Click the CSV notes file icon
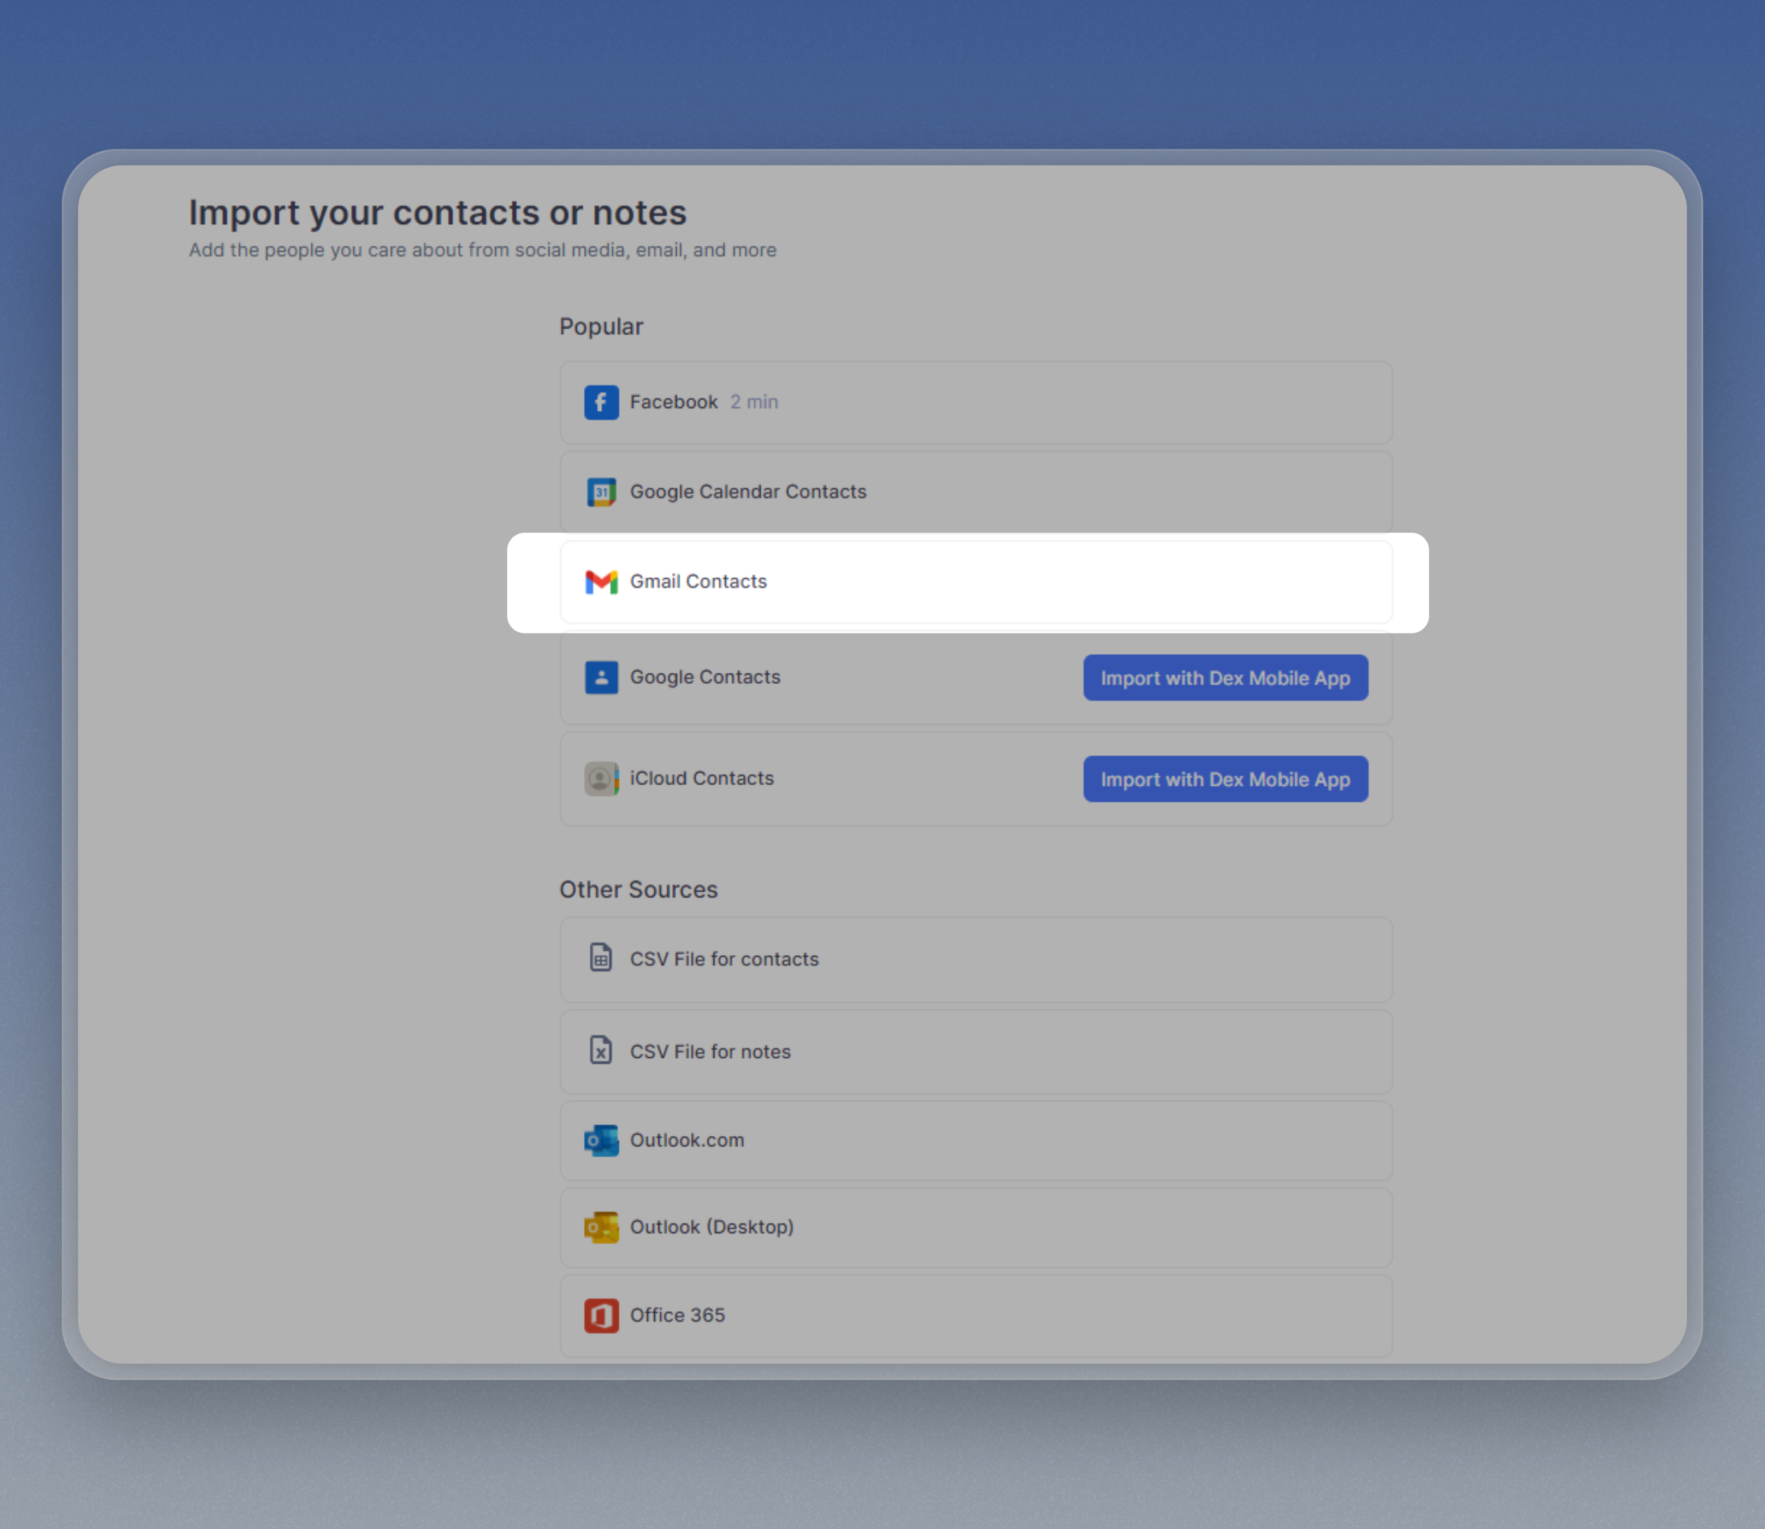Viewport: 1765px width, 1529px height. click(x=601, y=1050)
